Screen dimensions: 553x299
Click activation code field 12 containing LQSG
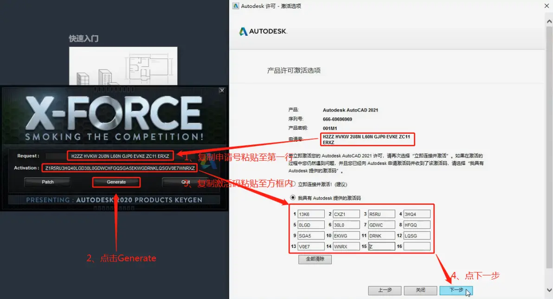[x=417, y=235]
